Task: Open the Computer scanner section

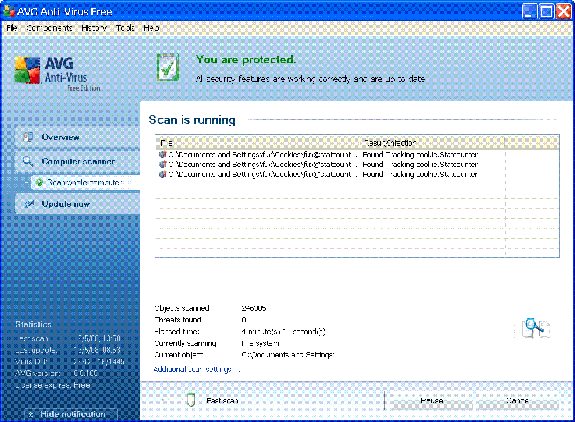Action: (78, 161)
